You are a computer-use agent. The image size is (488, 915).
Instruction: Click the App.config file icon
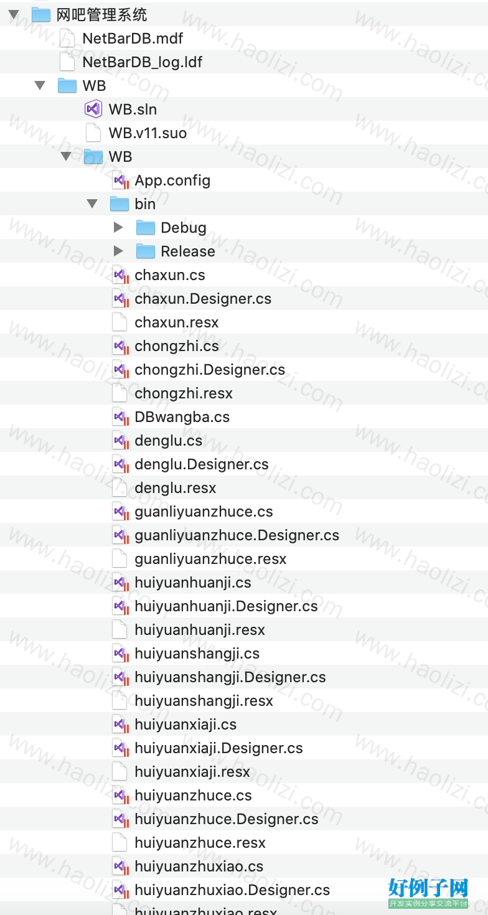click(x=120, y=181)
